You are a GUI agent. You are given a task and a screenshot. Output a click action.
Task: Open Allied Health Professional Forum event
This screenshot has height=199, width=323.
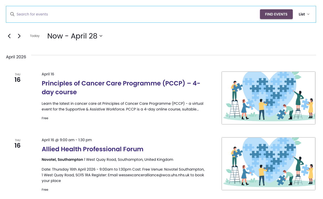click(x=93, y=149)
